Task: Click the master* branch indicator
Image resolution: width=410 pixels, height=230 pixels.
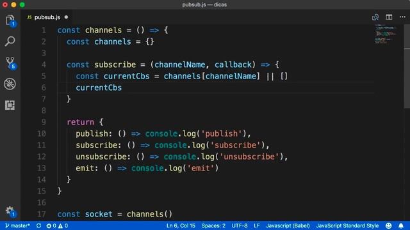Action: click(17, 226)
